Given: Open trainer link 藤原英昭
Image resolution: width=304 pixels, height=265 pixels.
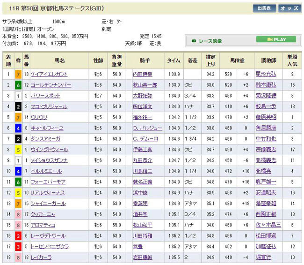Looking at the screenshot, I should 266,117.
